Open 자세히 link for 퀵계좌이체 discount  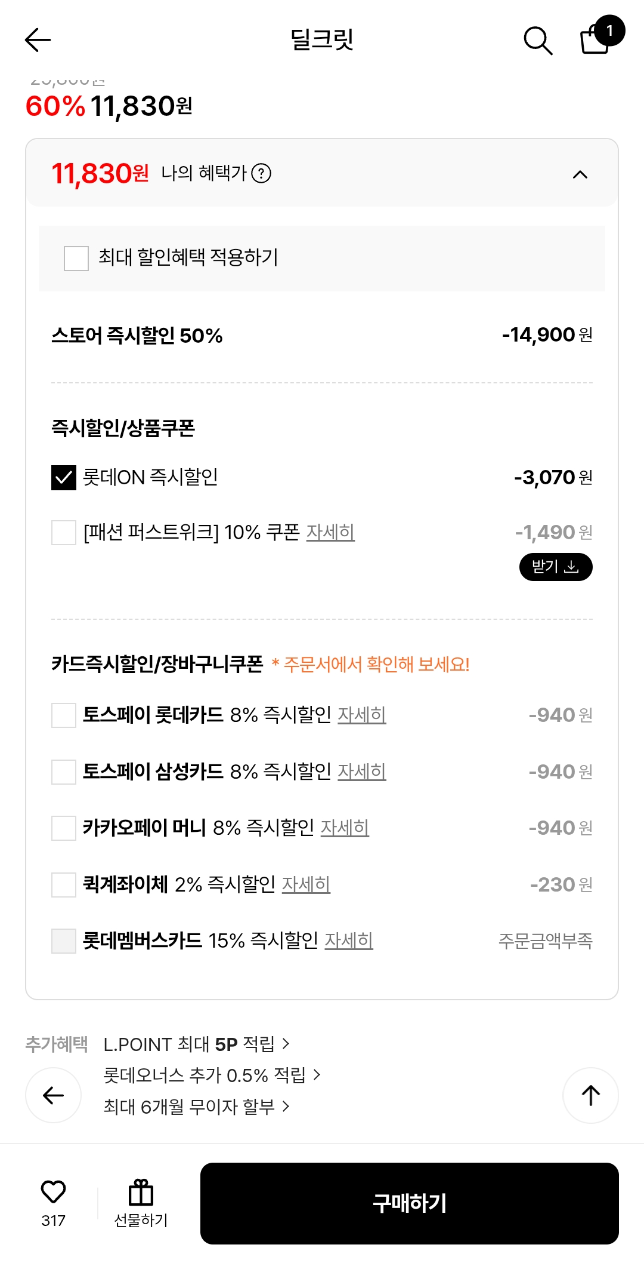306,884
